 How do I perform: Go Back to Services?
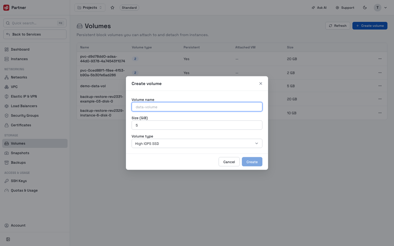[x=35, y=34]
